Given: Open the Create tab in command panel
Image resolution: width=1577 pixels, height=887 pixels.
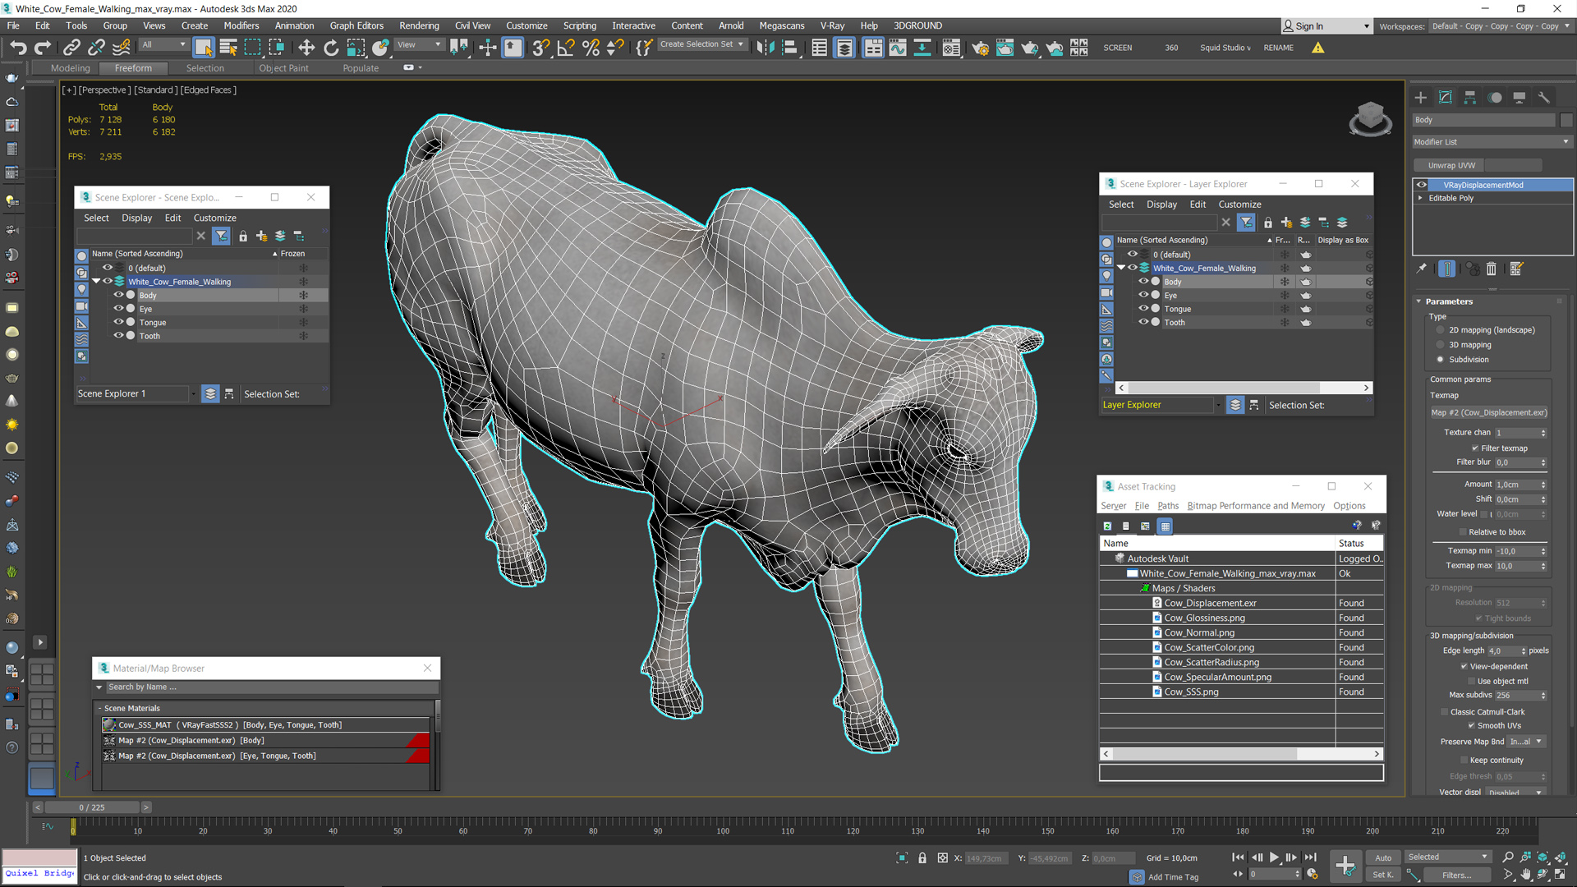Looking at the screenshot, I should (1421, 98).
